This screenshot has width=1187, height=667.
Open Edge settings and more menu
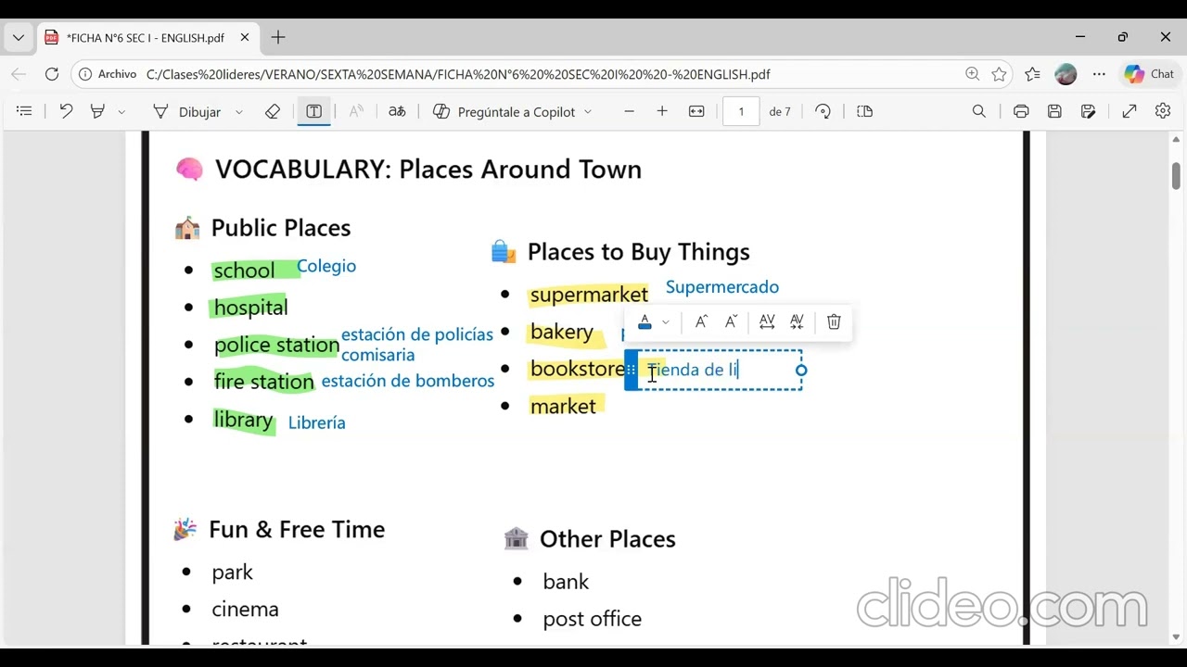click(1099, 74)
